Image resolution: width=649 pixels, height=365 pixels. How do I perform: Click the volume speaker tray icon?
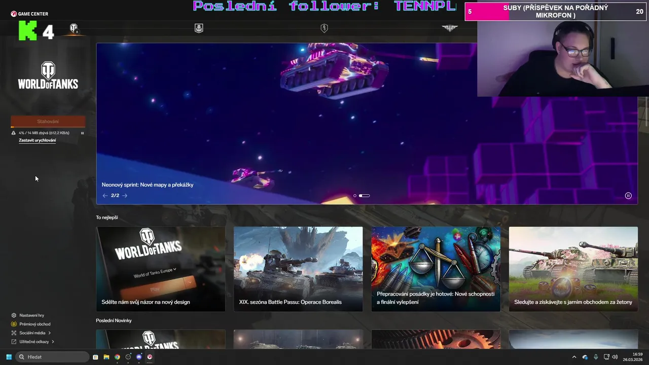[x=615, y=357]
